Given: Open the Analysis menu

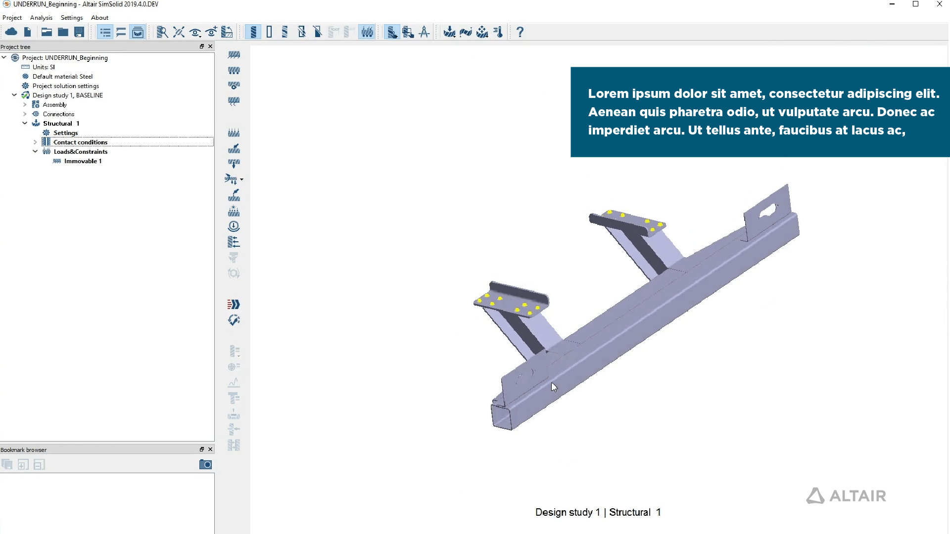Looking at the screenshot, I should 41,18.
